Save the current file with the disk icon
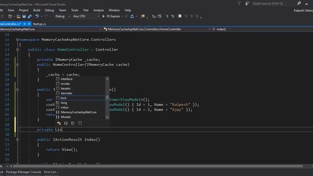 (24, 16)
